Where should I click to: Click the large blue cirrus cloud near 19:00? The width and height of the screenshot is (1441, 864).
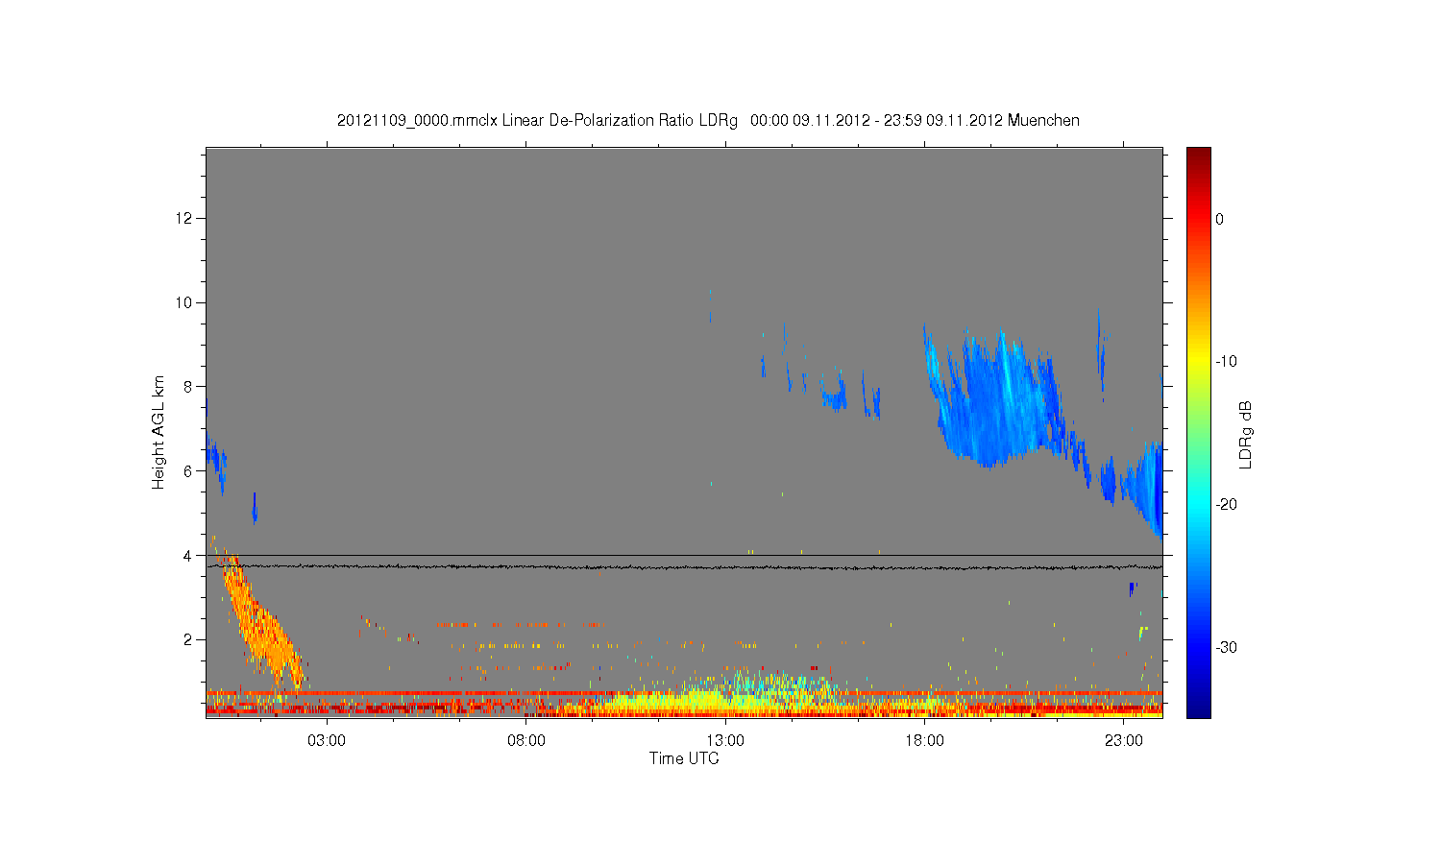pyautogui.click(x=994, y=403)
